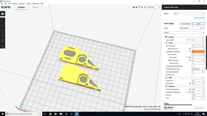Switch to the Monitor tab
Image resolution: width=207 pixels, height=116 pixels.
click(35, 7)
